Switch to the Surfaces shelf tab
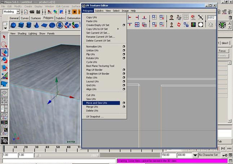 tap(36, 18)
